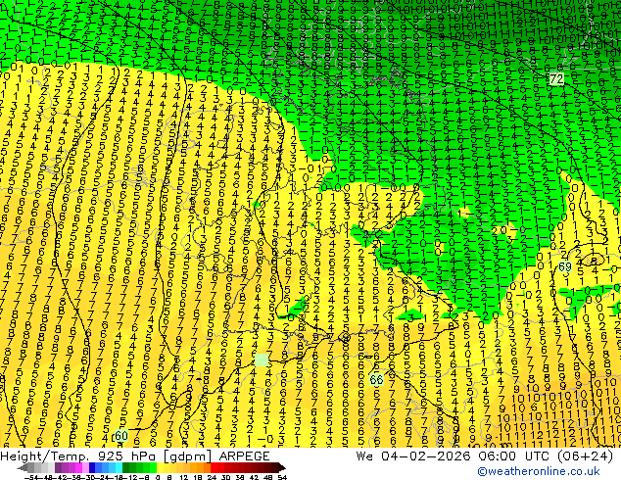621x480 pixels.
Task: Click the temperature color scale bar
Action: (151, 468)
